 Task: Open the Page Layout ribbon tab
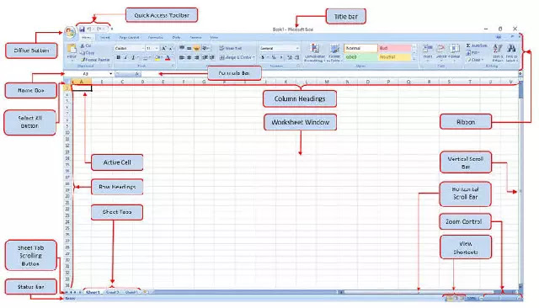129,37
